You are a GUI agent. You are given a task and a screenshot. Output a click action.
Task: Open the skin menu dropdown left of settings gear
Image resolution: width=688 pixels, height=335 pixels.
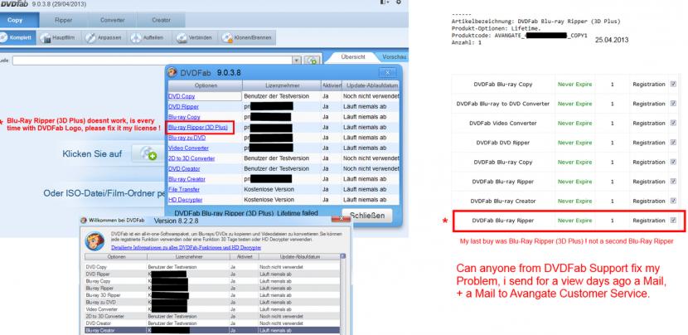coord(385,2)
